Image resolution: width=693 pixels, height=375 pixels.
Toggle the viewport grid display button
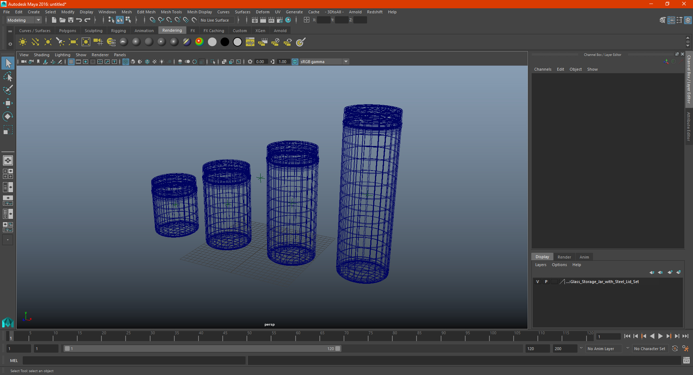tap(71, 62)
